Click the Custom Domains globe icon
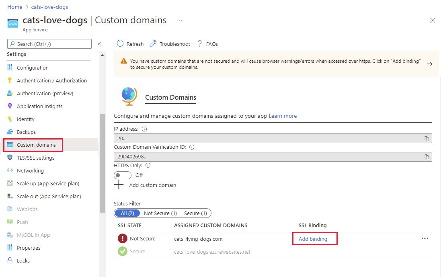The height and width of the screenshot is (277, 441). (x=129, y=96)
